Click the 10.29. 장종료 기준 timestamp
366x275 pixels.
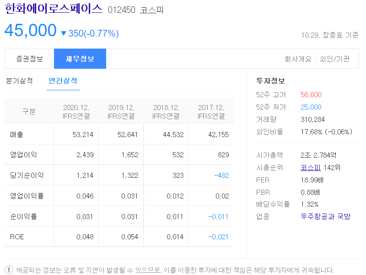(x=330, y=35)
